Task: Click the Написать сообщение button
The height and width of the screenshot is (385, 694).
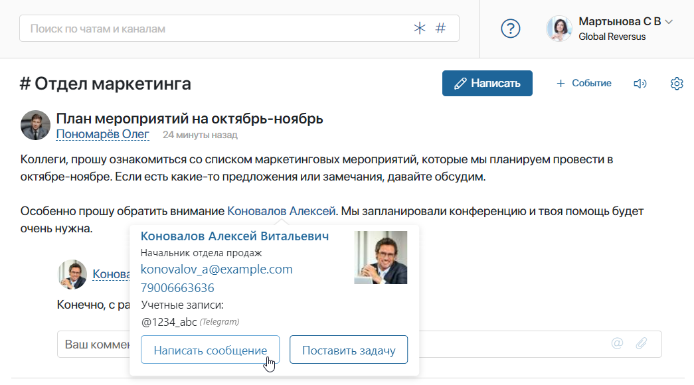Action: point(211,350)
